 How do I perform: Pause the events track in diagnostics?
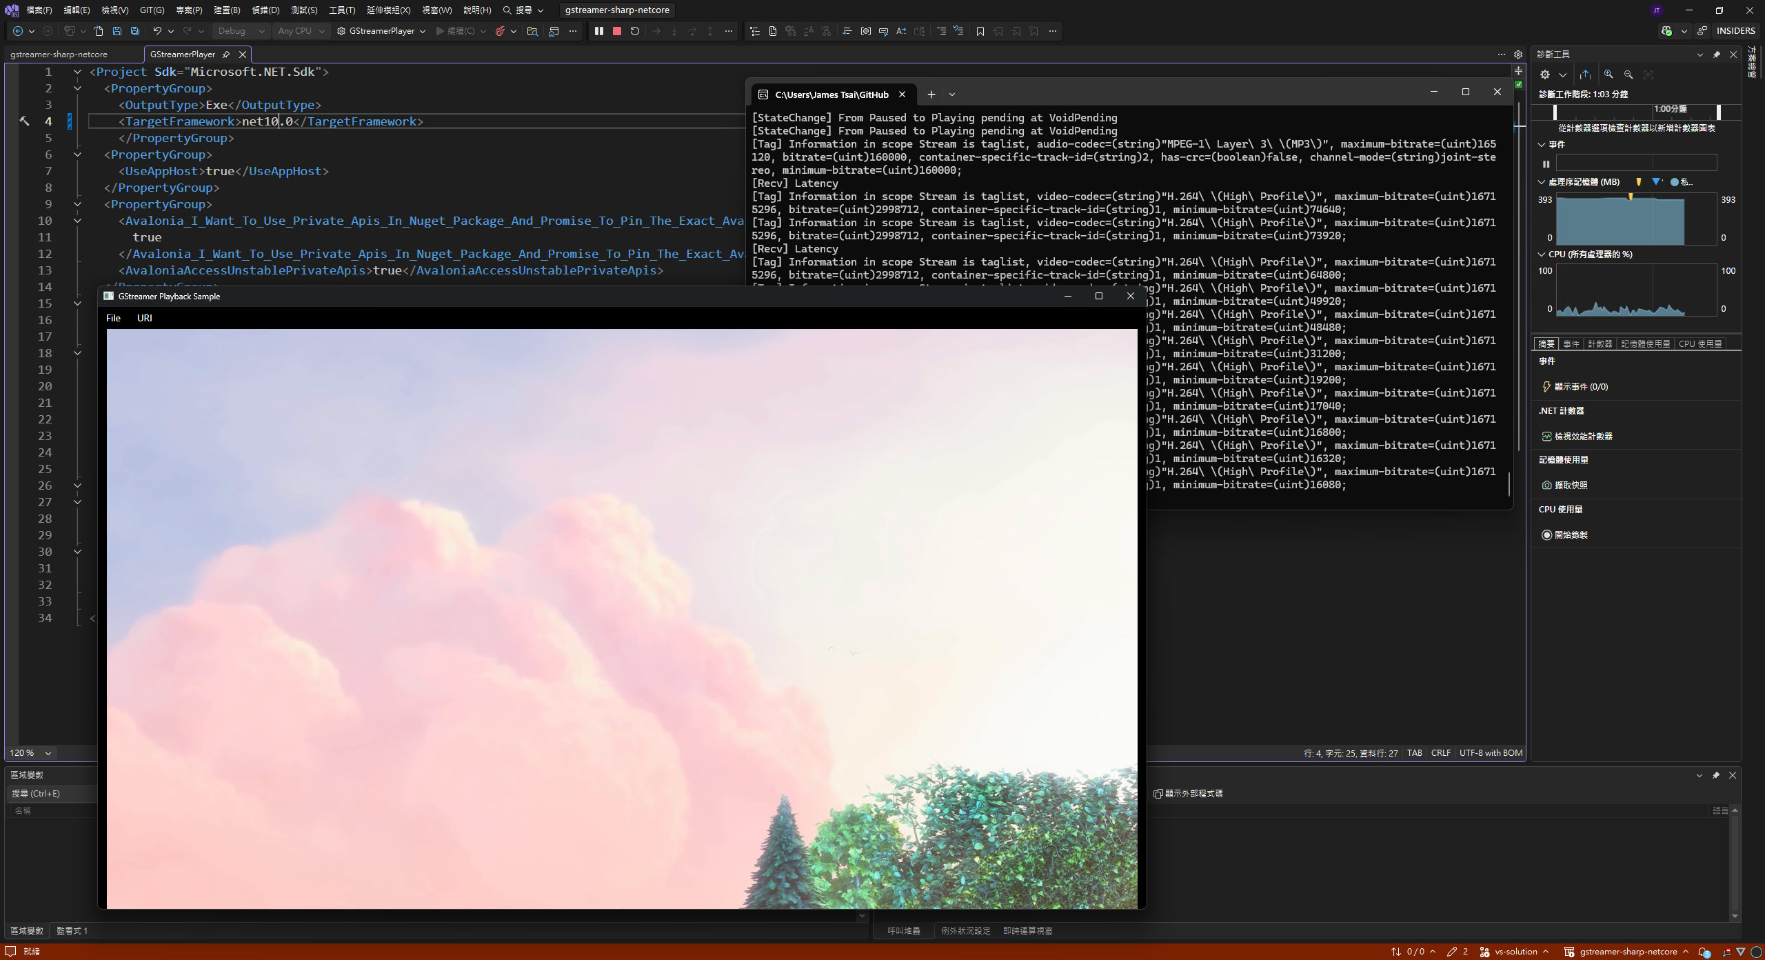click(1546, 164)
